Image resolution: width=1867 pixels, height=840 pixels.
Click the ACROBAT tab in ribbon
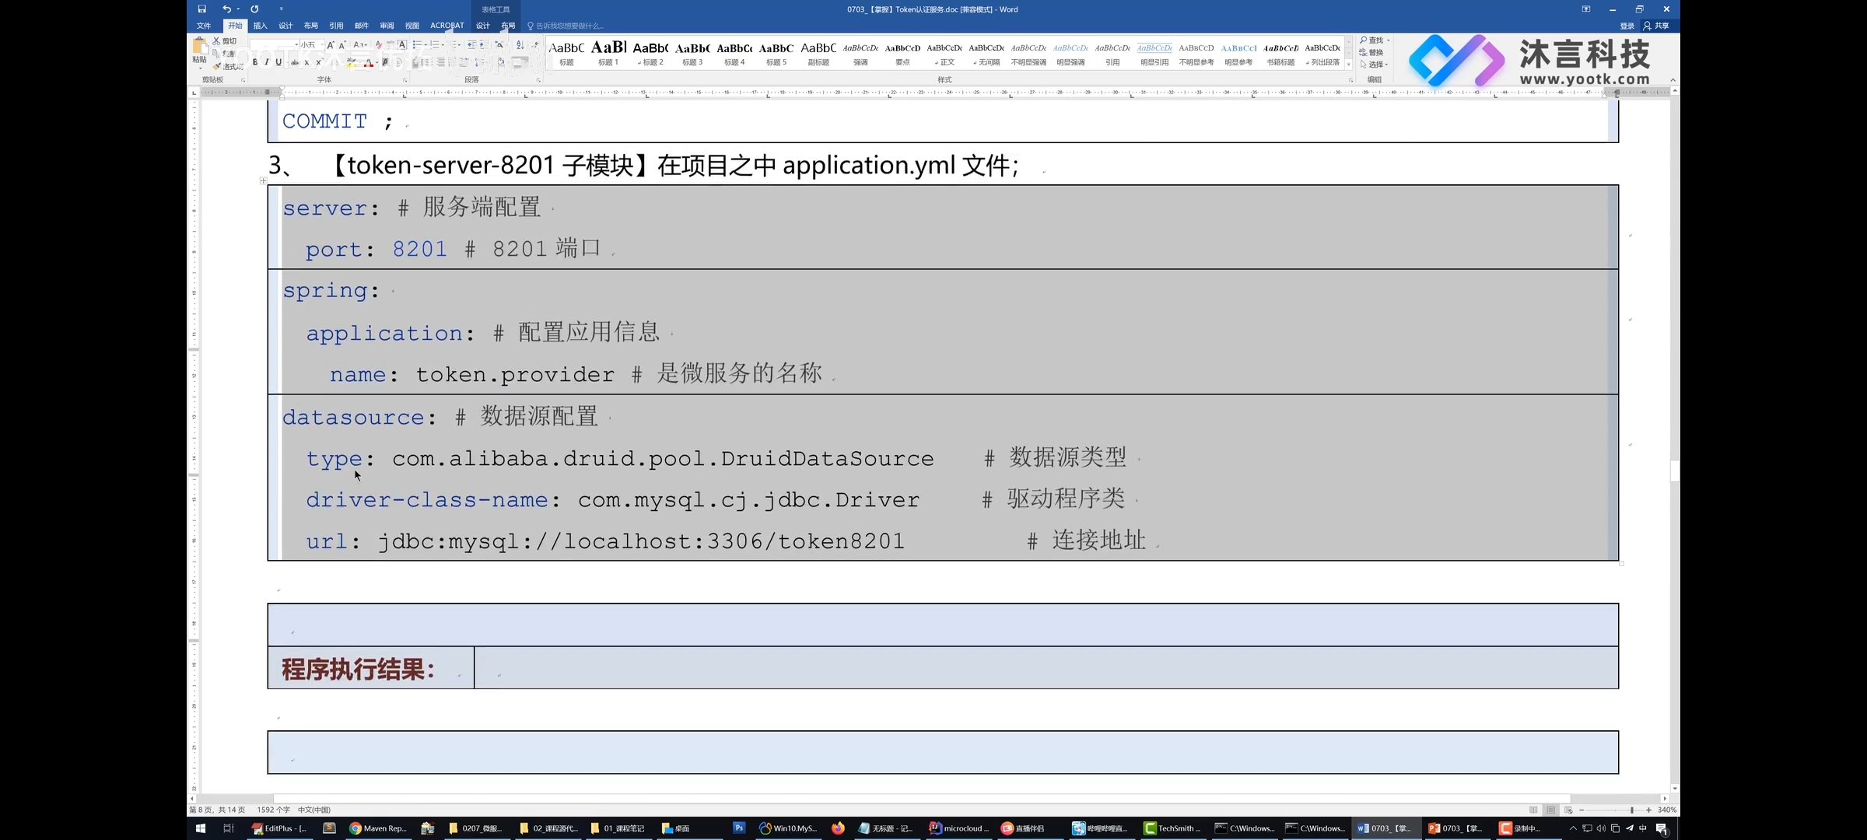444,25
